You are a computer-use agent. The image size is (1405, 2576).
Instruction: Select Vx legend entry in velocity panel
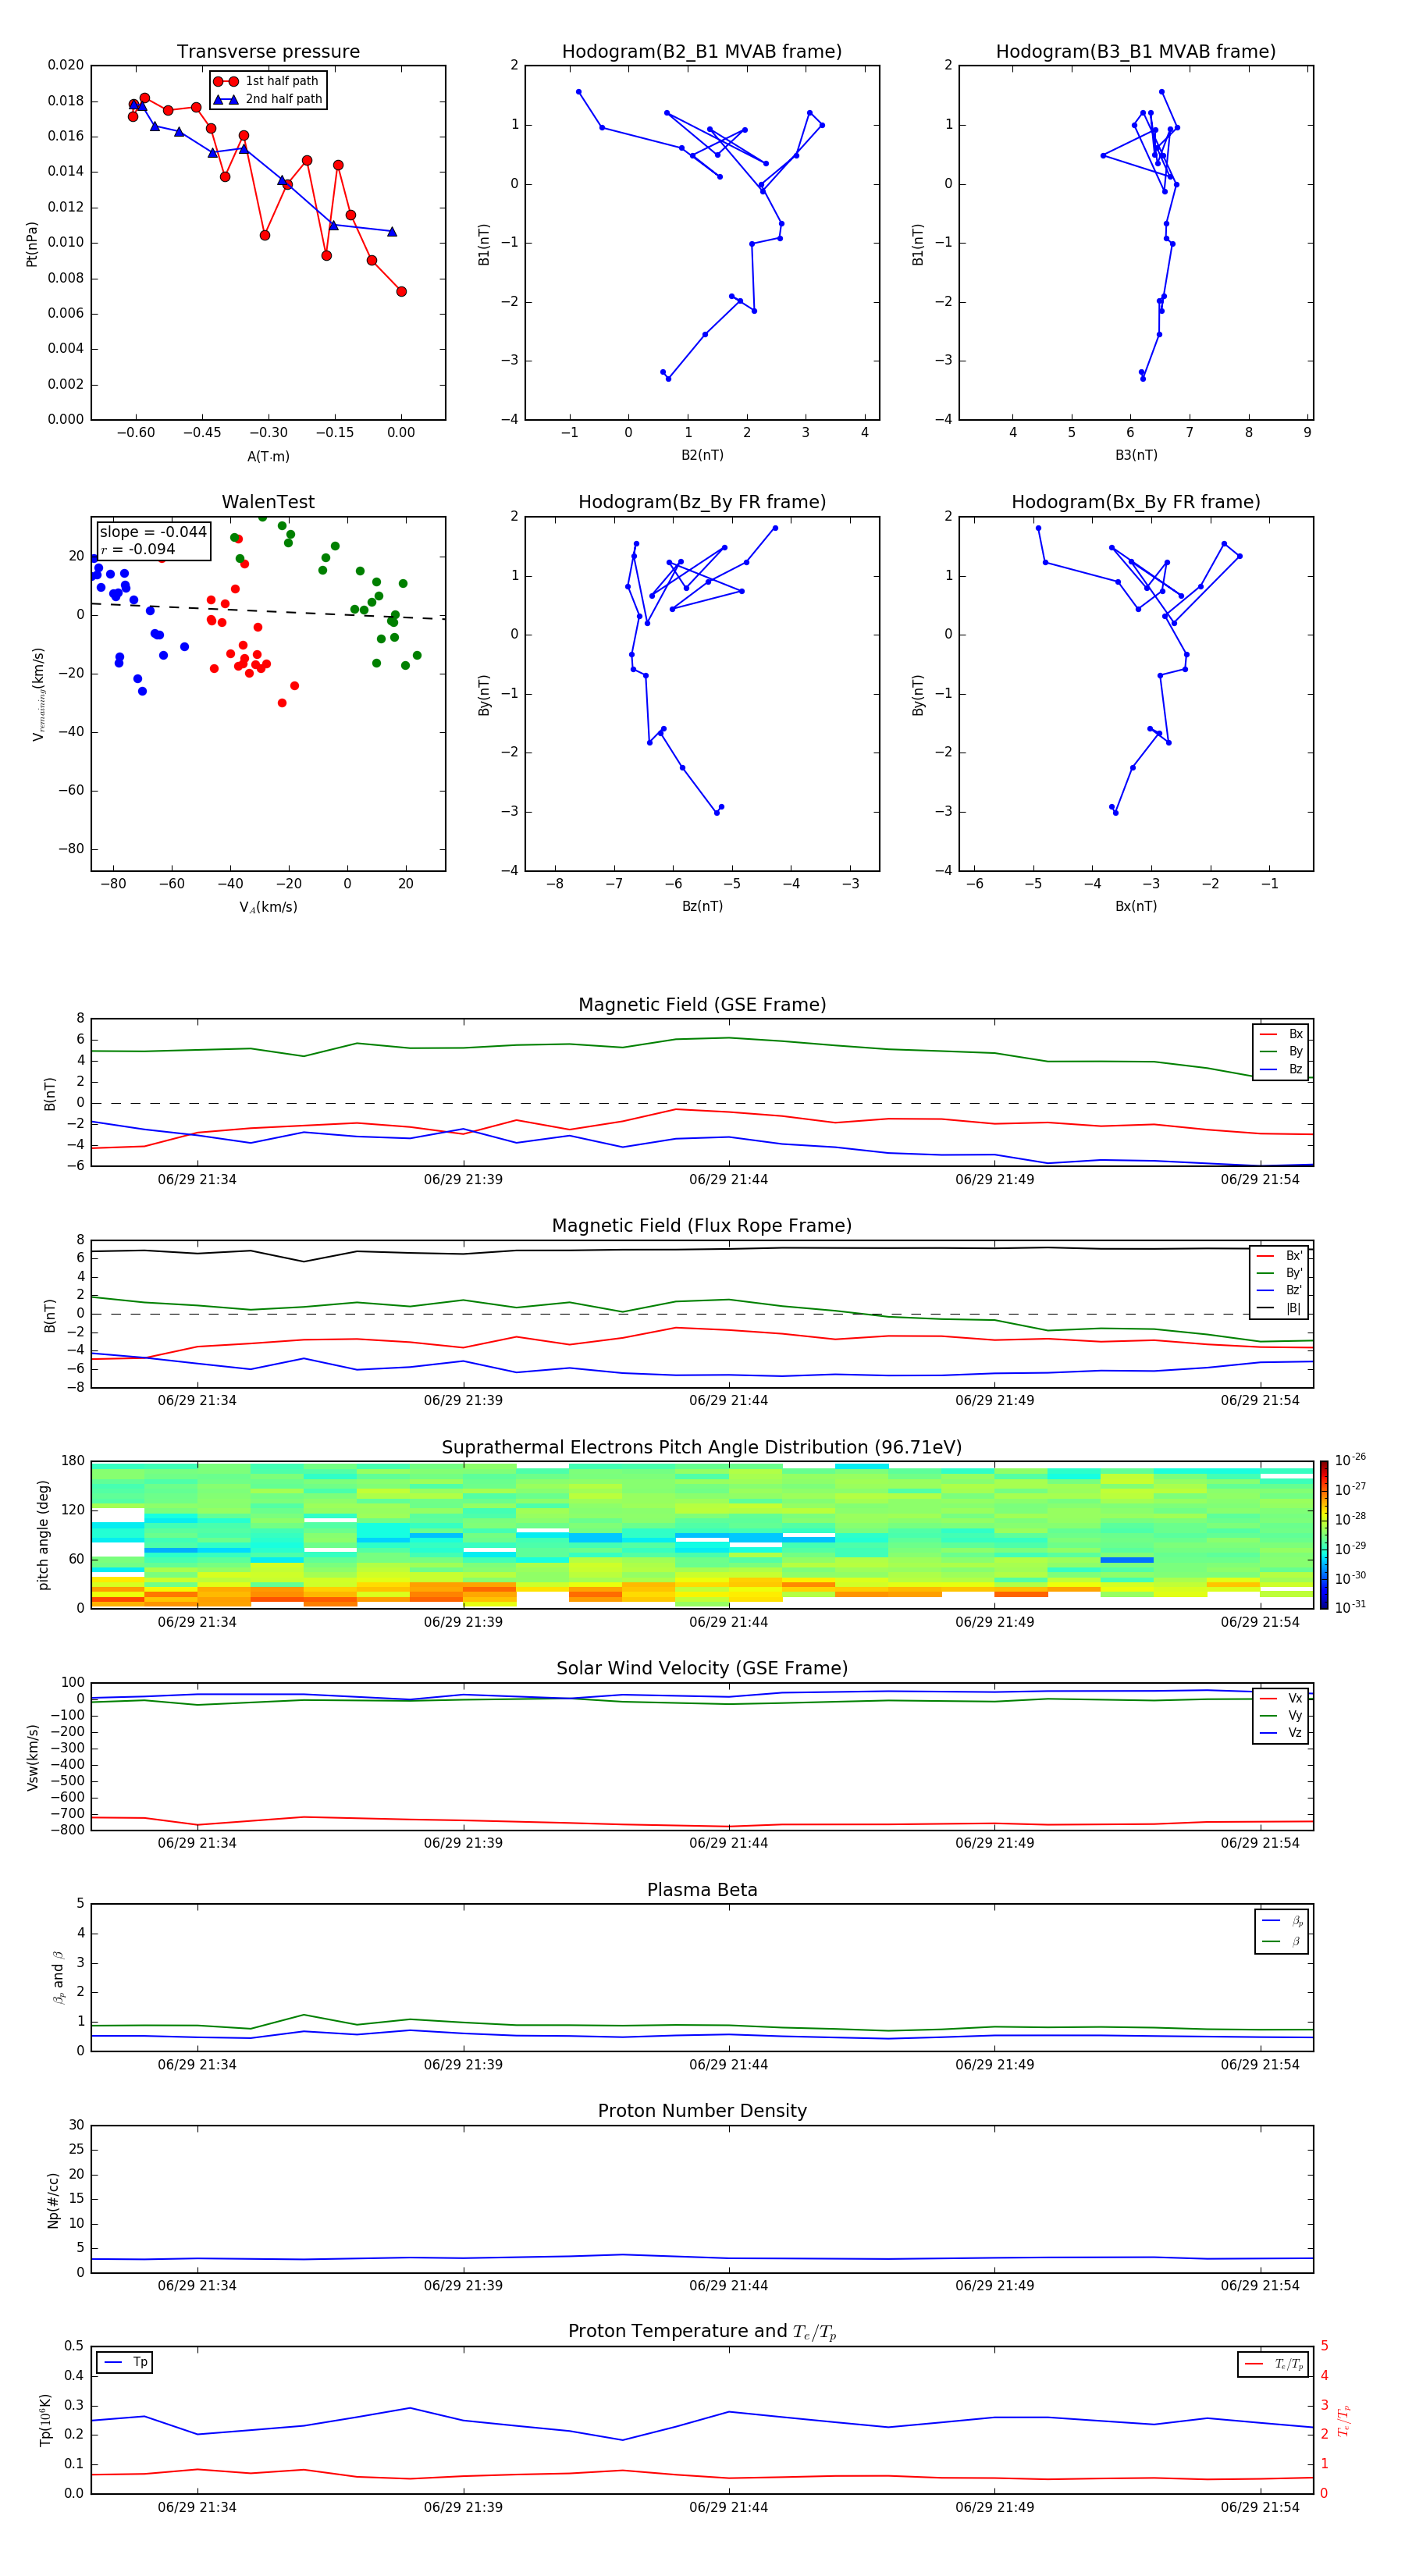[x=1281, y=1698]
